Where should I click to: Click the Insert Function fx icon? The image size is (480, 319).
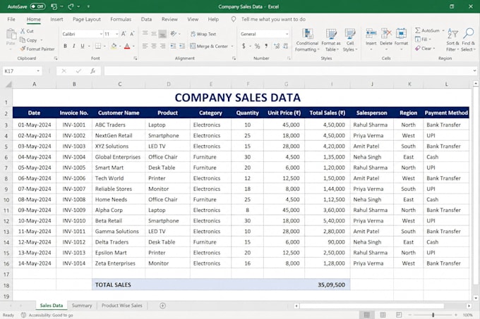pos(92,71)
